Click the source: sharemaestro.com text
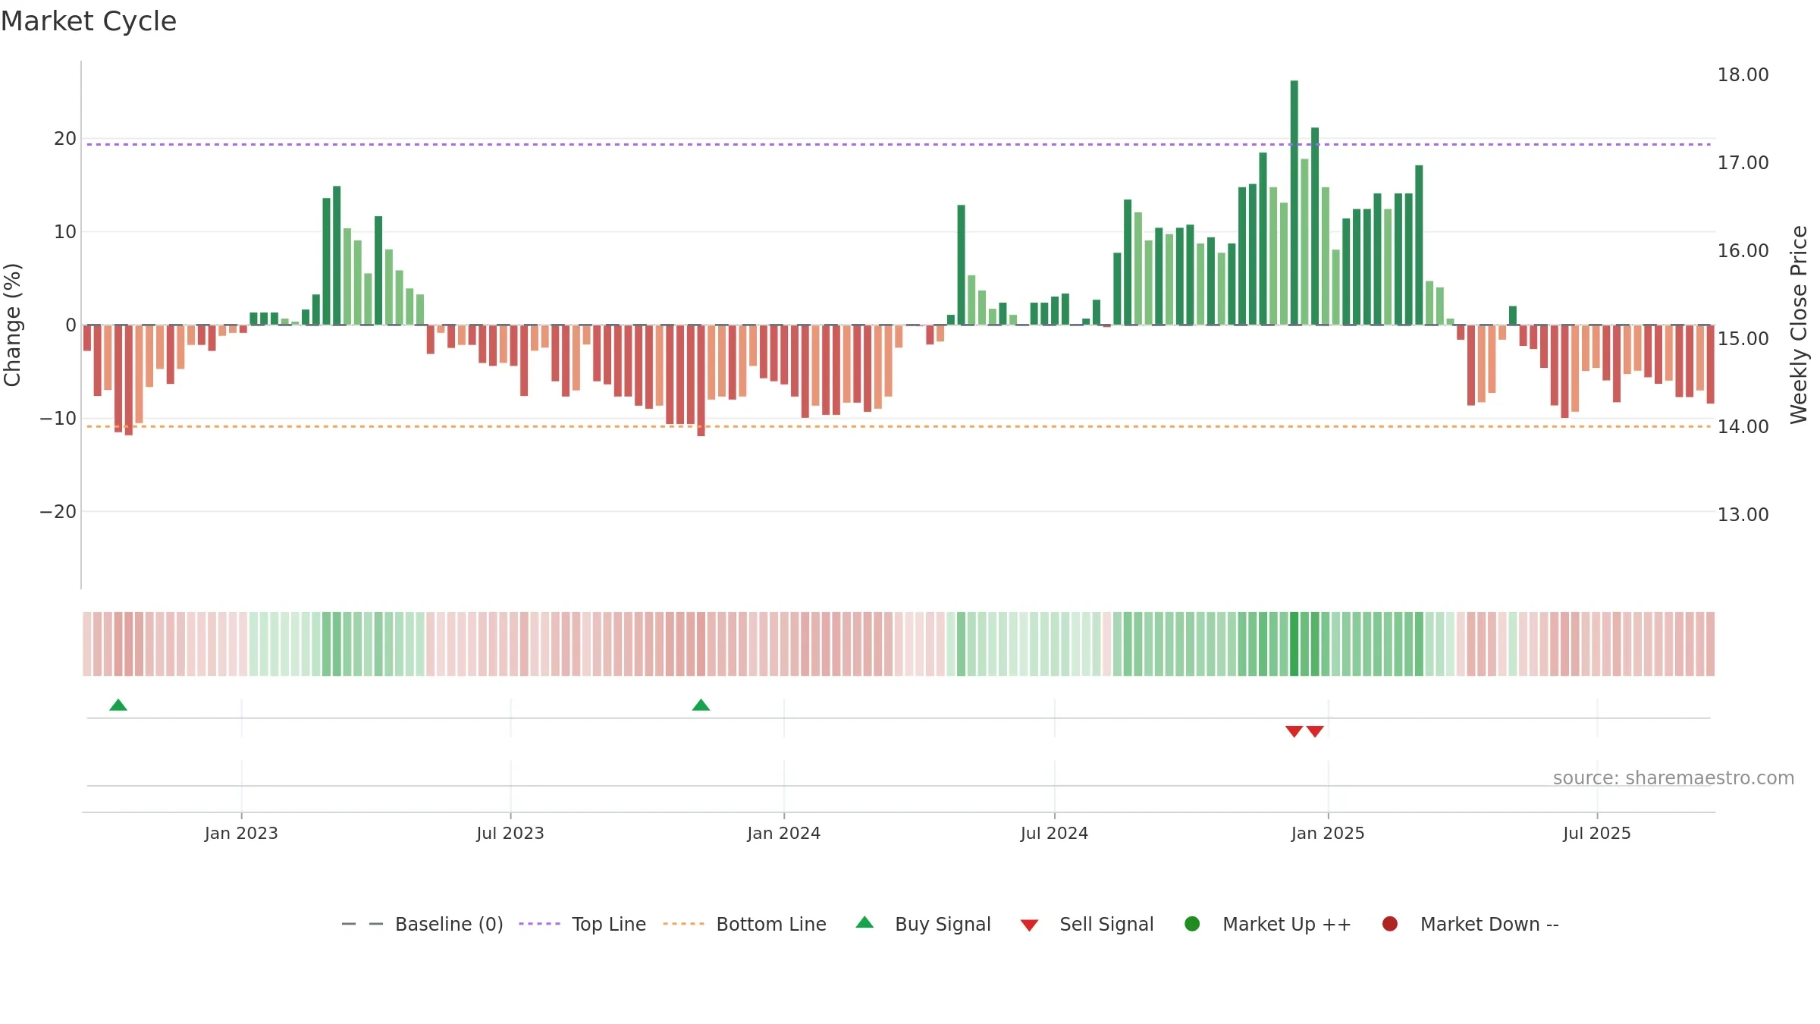Image resolution: width=1820 pixels, height=1024 pixels. pyautogui.click(x=1674, y=778)
